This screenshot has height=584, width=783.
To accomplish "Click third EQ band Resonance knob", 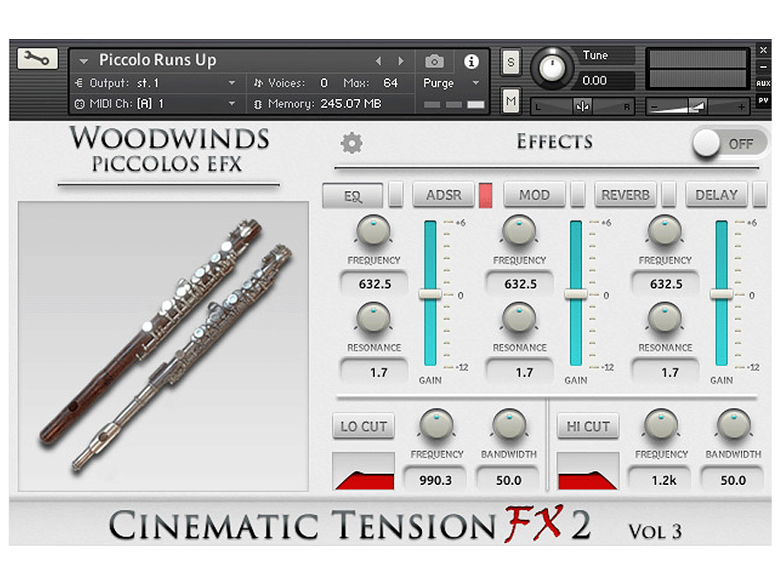I will 665,318.
